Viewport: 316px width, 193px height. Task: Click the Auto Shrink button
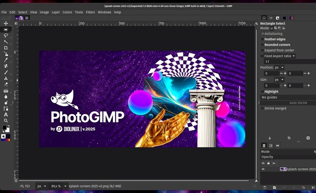pos(288,103)
